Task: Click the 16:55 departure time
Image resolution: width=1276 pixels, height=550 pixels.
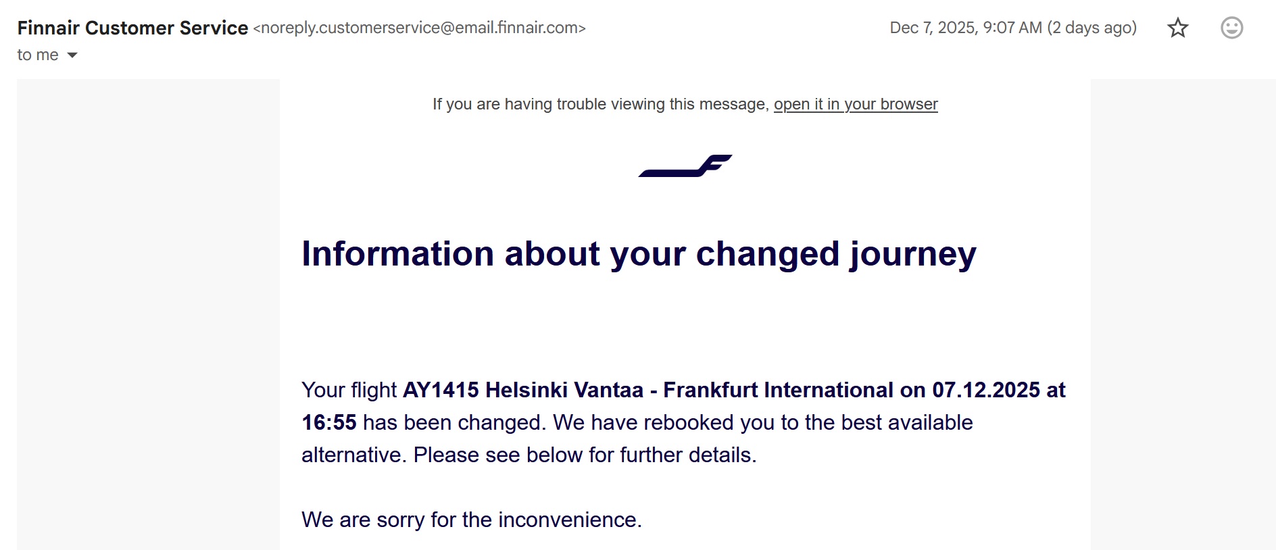Action: (x=328, y=422)
